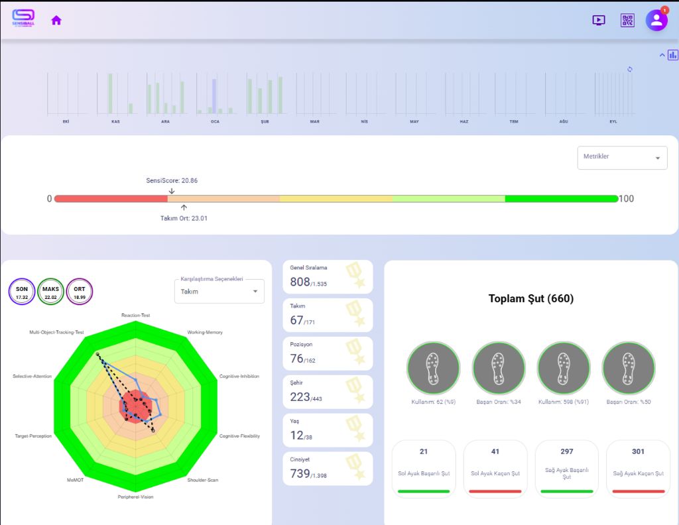Open the Metrikler dropdown
Screen dimensions: 679x525
pos(622,158)
